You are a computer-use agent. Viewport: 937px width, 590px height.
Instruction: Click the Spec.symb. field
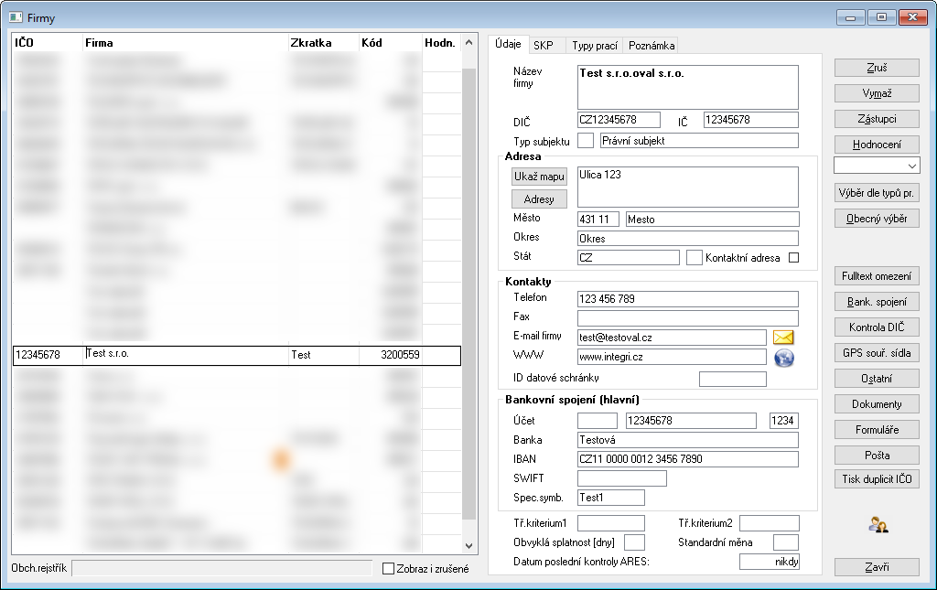pos(610,498)
